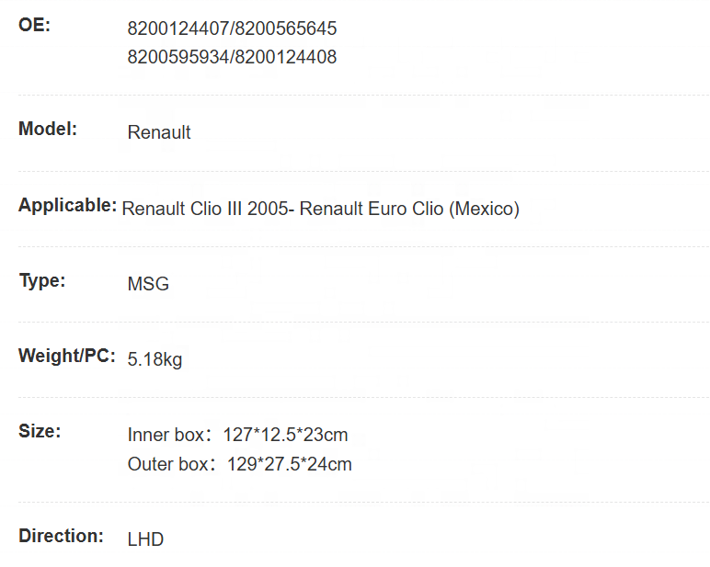Click the "Renault Clio III 2005-" text
Image resolution: width=710 pixels, height=567 pixels.
tap(209, 209)
